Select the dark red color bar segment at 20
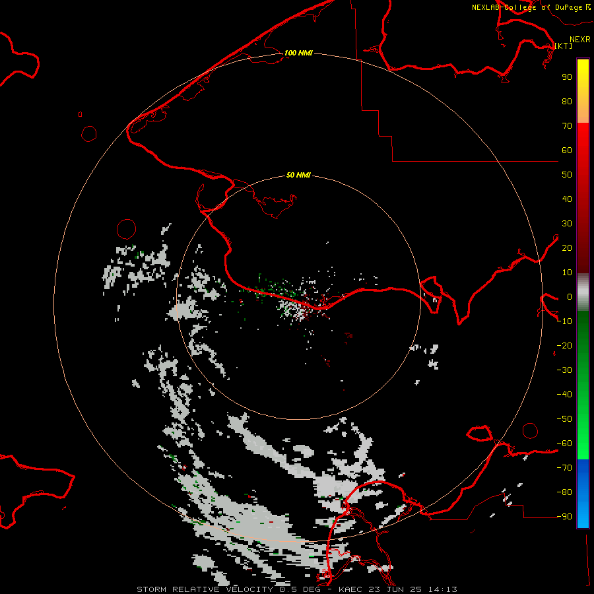The image size is (594, 594). (x=583, y=247)
